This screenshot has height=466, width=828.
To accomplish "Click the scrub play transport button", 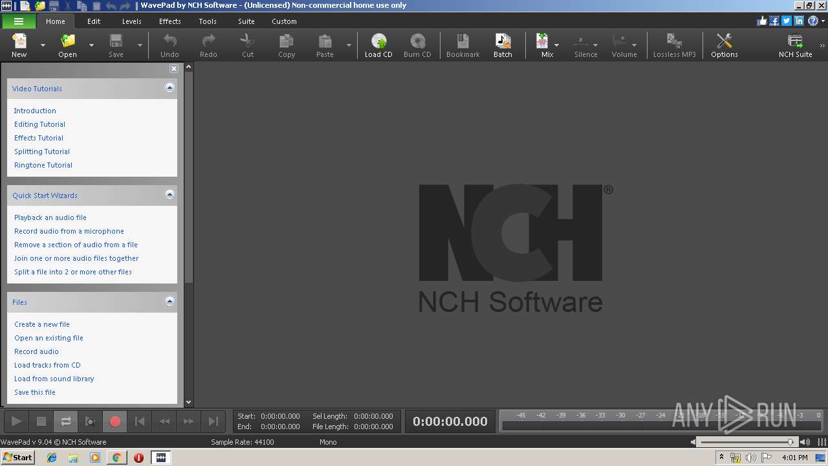I will click(x=91, y=421).
